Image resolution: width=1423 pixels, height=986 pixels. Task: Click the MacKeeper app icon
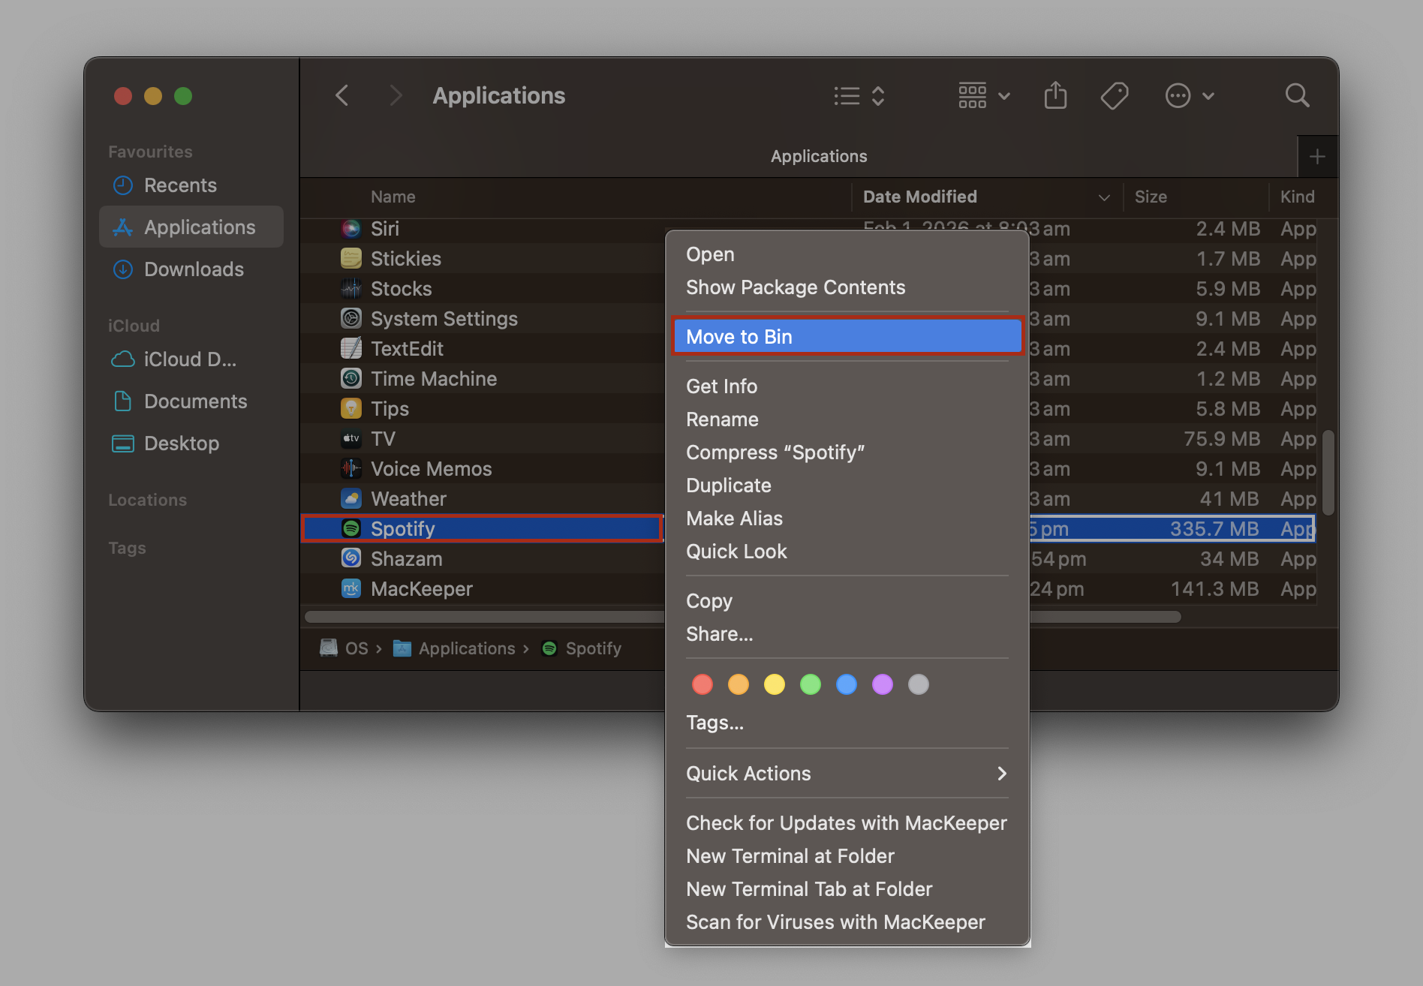(x=351, y=588)
